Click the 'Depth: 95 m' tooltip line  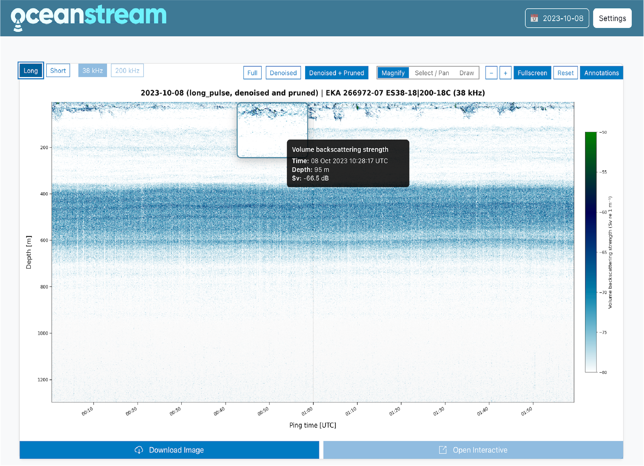[x=310, y=170]
